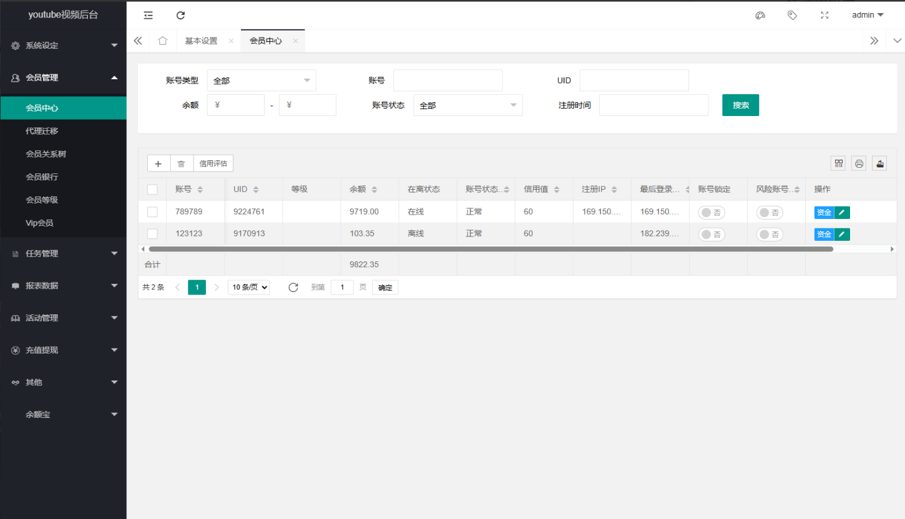Expand the 活动管理 sidebar menu
This screenshot has width=905, height=519.
pos(63,318)
